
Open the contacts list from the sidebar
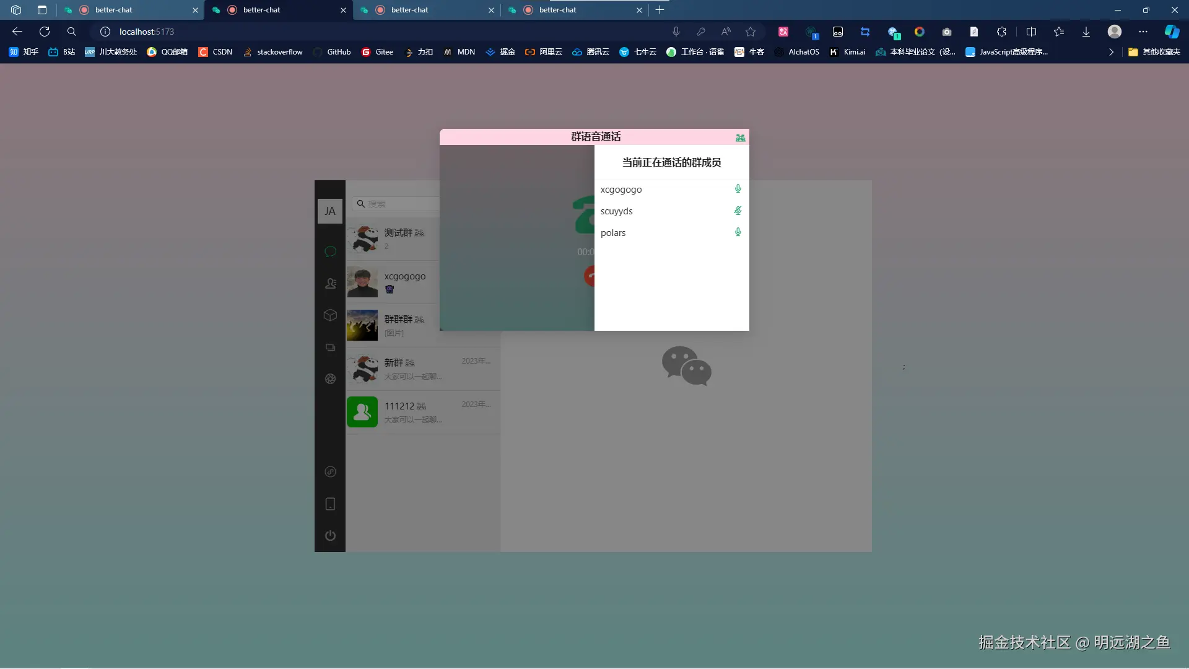[x=330, y=283]
